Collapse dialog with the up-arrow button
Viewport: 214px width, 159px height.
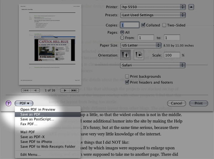click(x=191, y=7)
